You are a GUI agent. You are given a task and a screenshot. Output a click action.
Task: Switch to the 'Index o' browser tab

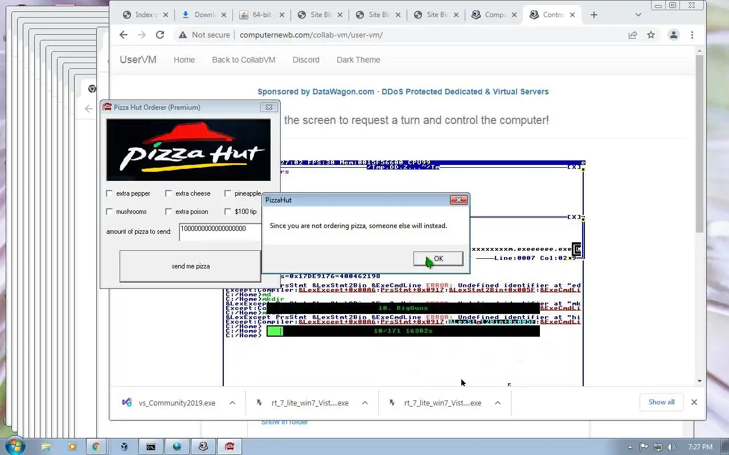point(145,15)
